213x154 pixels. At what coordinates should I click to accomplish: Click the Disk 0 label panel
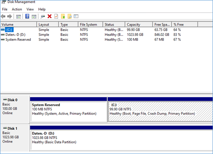(15, 110)
